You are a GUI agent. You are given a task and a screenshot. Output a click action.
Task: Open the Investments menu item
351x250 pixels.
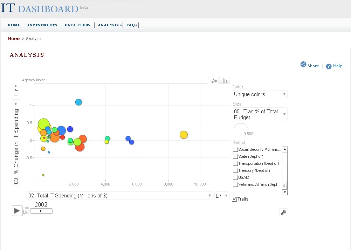point(42,25)
